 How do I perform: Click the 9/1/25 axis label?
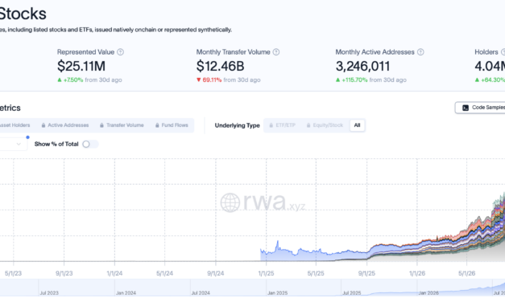[x=366, y=273]
